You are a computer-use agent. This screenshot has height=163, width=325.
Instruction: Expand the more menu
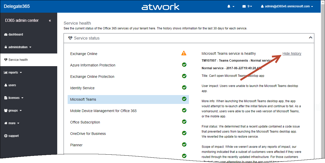pyautogui.click(x=12, y=123)
